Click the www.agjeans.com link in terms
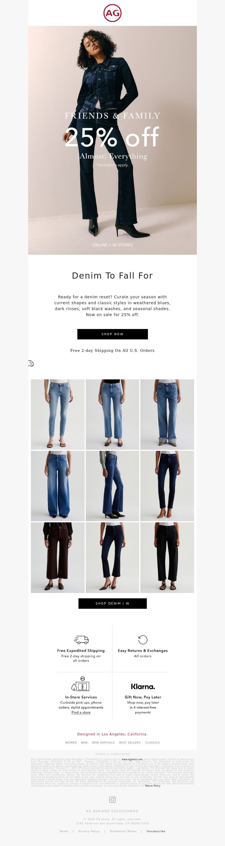Image resolution: width=225 pixels, height=846 pixels. (132, 759)
